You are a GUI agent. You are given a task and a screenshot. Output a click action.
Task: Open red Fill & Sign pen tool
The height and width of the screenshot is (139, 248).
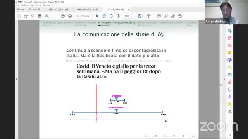pyautogui.click(x=229, y=82)
